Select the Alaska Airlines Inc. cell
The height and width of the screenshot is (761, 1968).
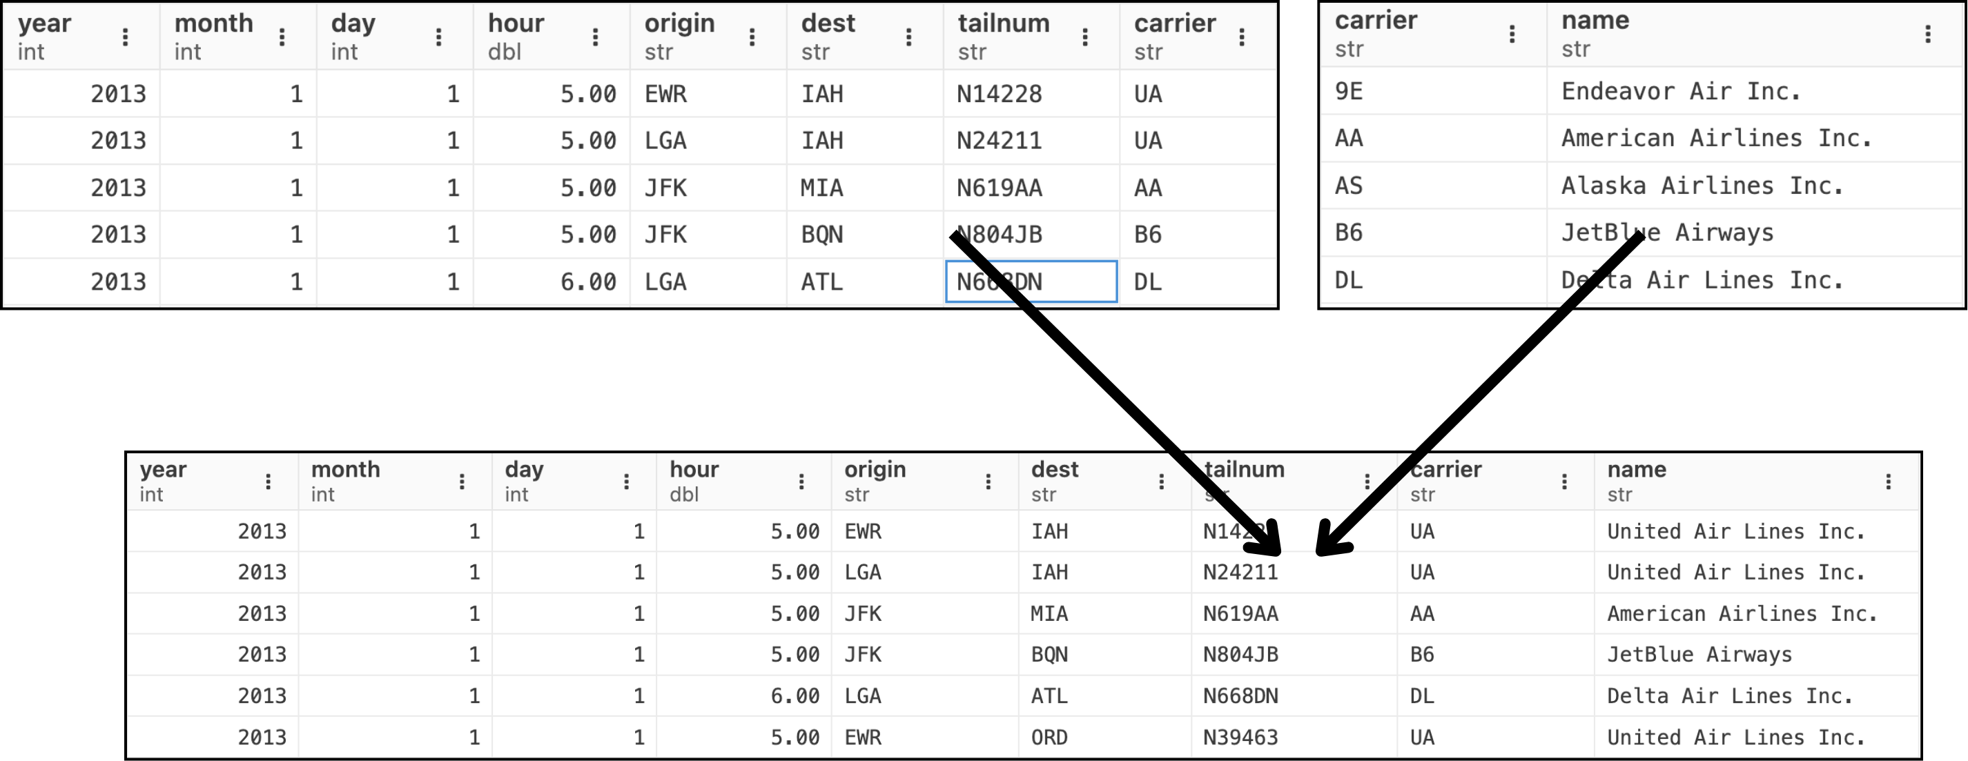[1702, 186]
